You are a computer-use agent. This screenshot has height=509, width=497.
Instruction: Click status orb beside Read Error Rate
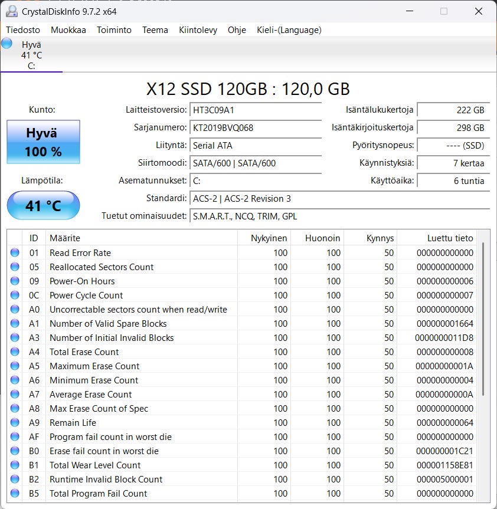point(15,253)
